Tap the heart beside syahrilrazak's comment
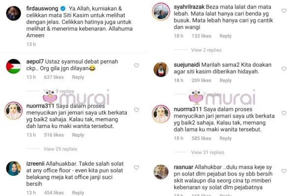 point(284,11)
